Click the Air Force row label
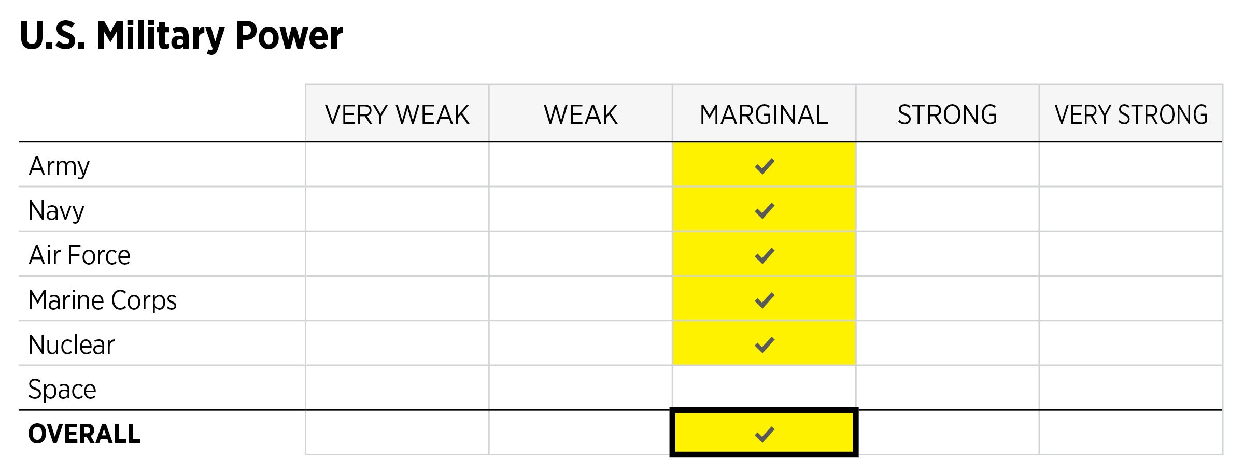Screen dimensions: 1244x474 [79, 255]
